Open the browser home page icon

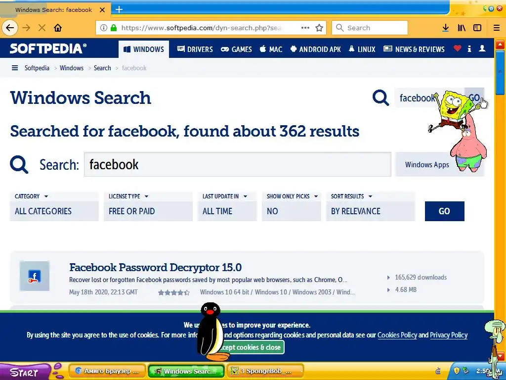[x=58, y=28]
